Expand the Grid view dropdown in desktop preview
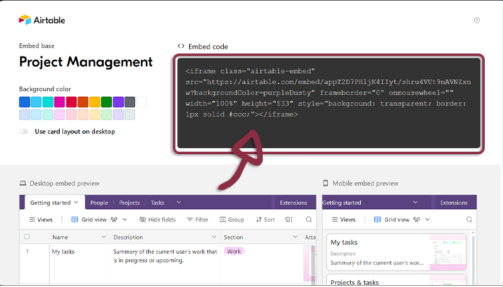This screenshot has height=287, width=503. [x=124, y=220]
